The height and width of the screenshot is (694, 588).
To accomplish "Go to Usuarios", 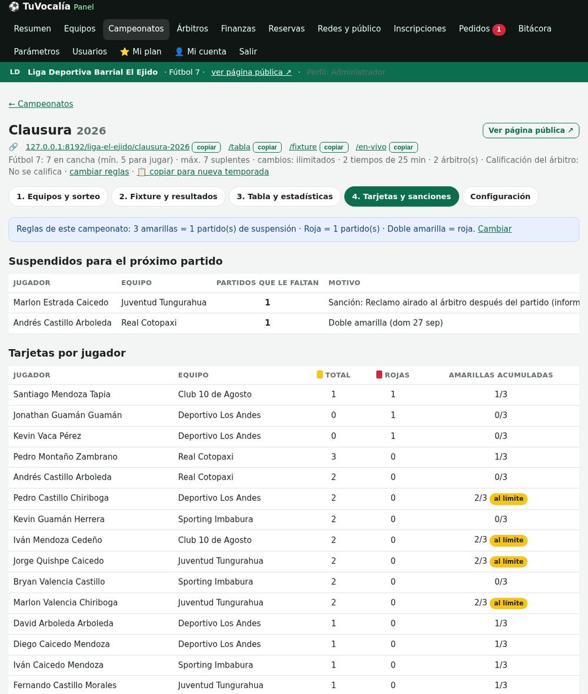I will (89, 52).
